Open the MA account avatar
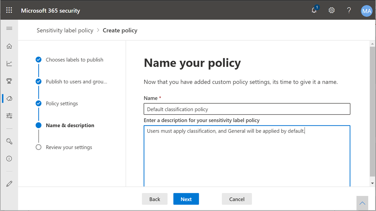This screenshot has height=211, width=376. pyautogui.click(x=366, y=11)
